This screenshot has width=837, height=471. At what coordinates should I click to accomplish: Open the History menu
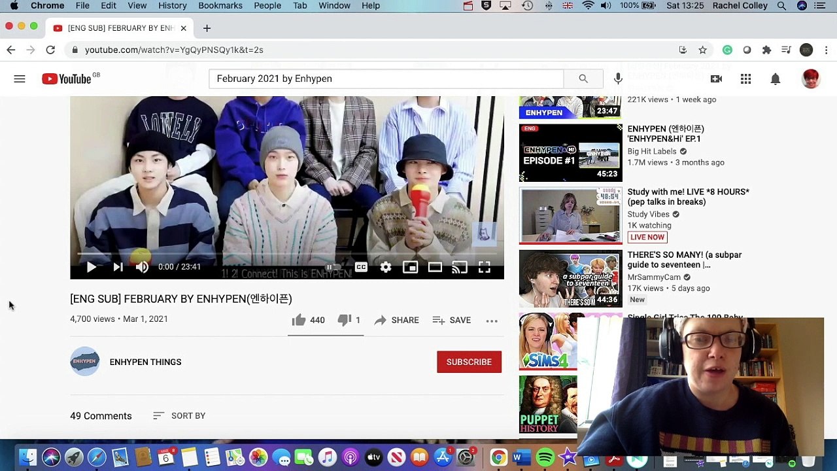173,5
